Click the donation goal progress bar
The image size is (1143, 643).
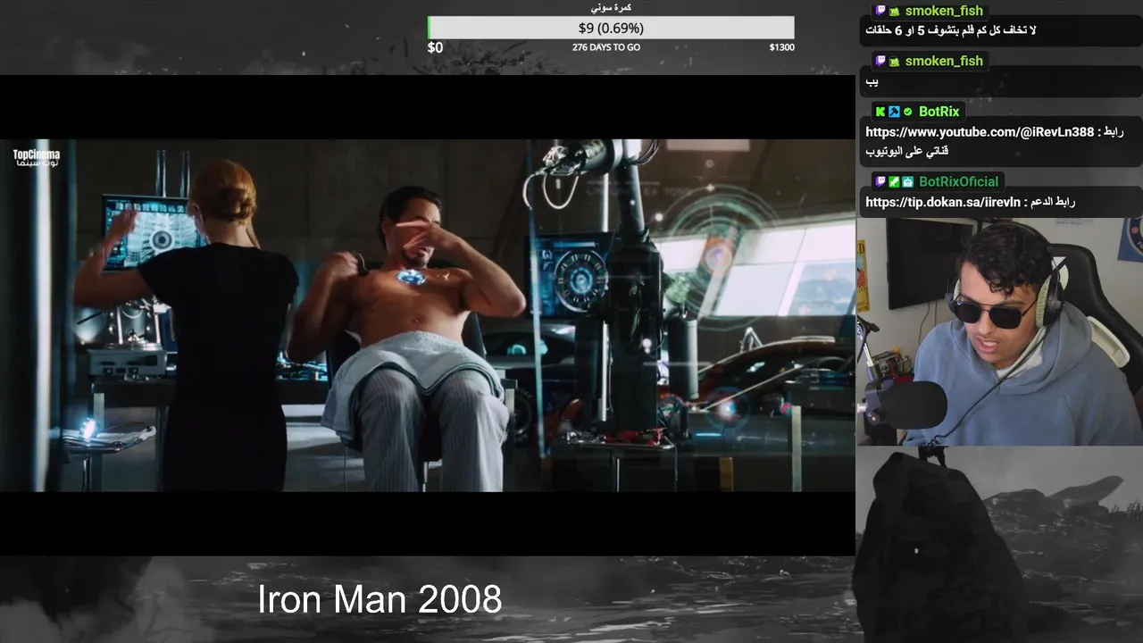click(611, 28)
